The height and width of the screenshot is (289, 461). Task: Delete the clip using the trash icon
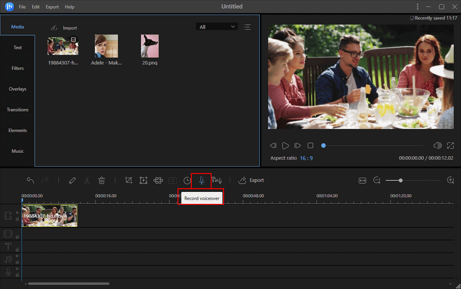coord(101,180)
